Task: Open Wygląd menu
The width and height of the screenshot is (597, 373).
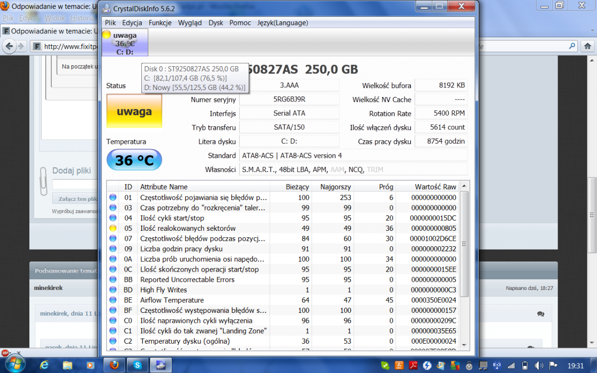Action: tap(190, 23)
